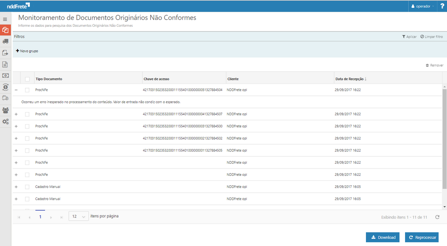The image size is (447, 246).
Task: Click the help question mark icon
Action: [442, 6]
